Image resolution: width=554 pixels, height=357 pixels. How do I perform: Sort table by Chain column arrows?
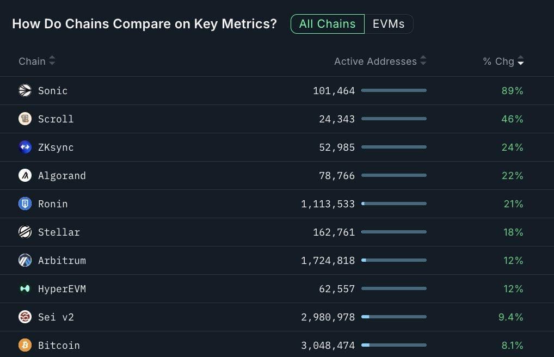click(52, 61)
